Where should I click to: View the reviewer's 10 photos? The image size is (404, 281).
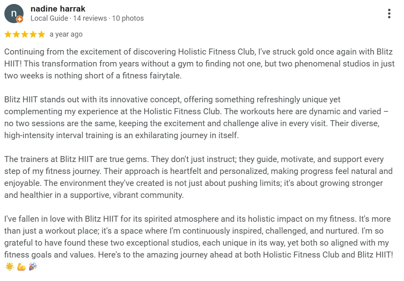(x=128, y=18)
